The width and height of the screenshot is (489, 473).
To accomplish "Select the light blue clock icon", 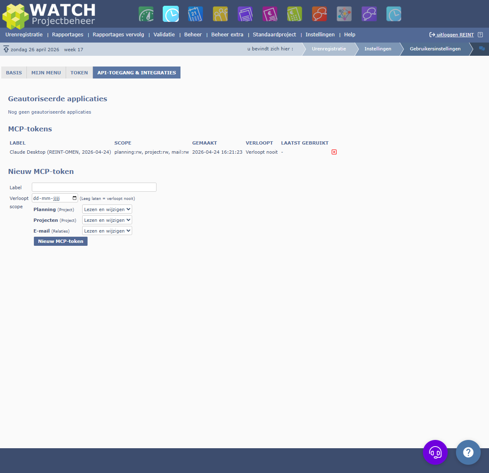I will 170,14.
